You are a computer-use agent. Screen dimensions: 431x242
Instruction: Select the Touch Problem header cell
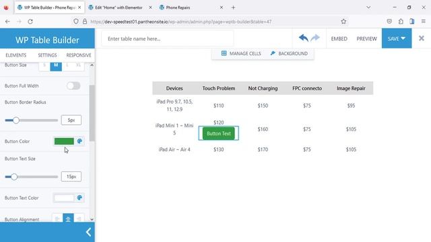click(218, 88)
